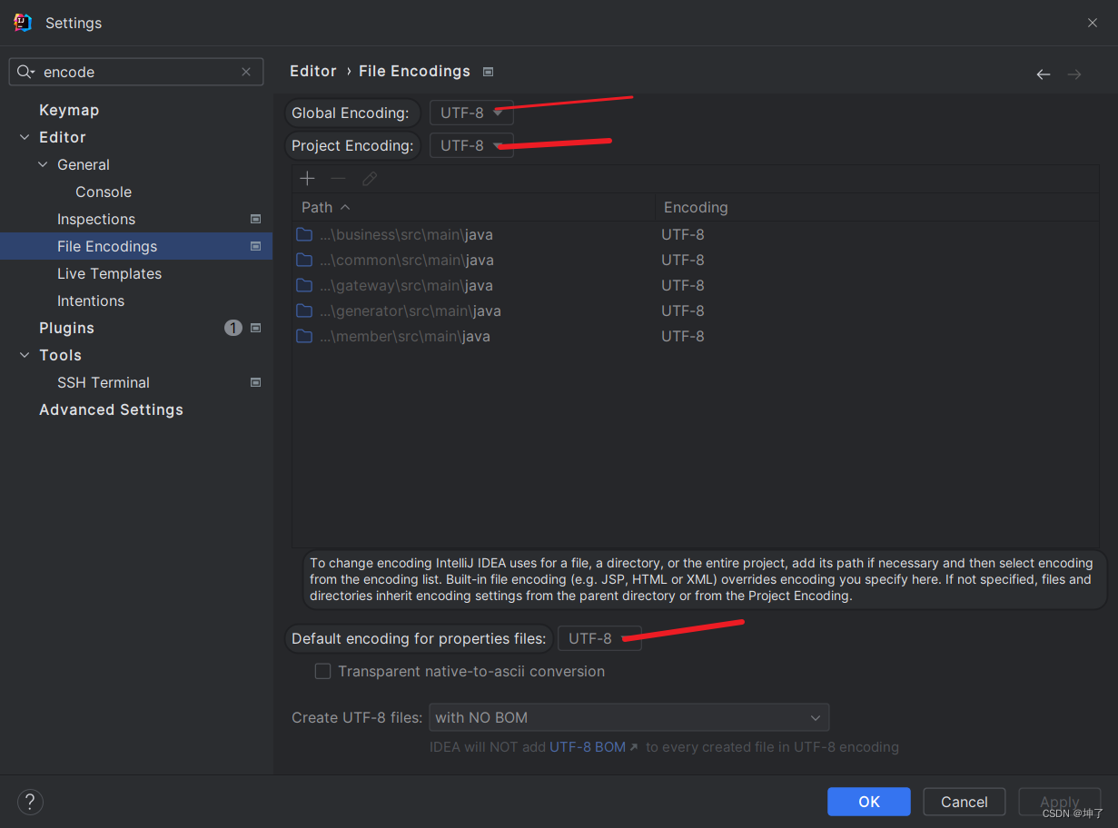Toggle the Path column sort order
1118x828 pixels.
coord(324,206)
